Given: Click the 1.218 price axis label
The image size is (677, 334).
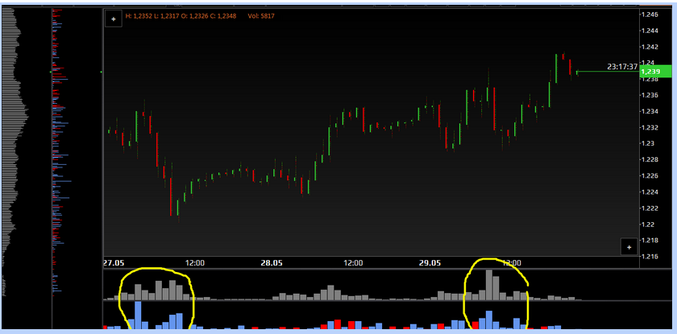Looking at the screenshot, I should pyautogui.click(x=650, y=241).
